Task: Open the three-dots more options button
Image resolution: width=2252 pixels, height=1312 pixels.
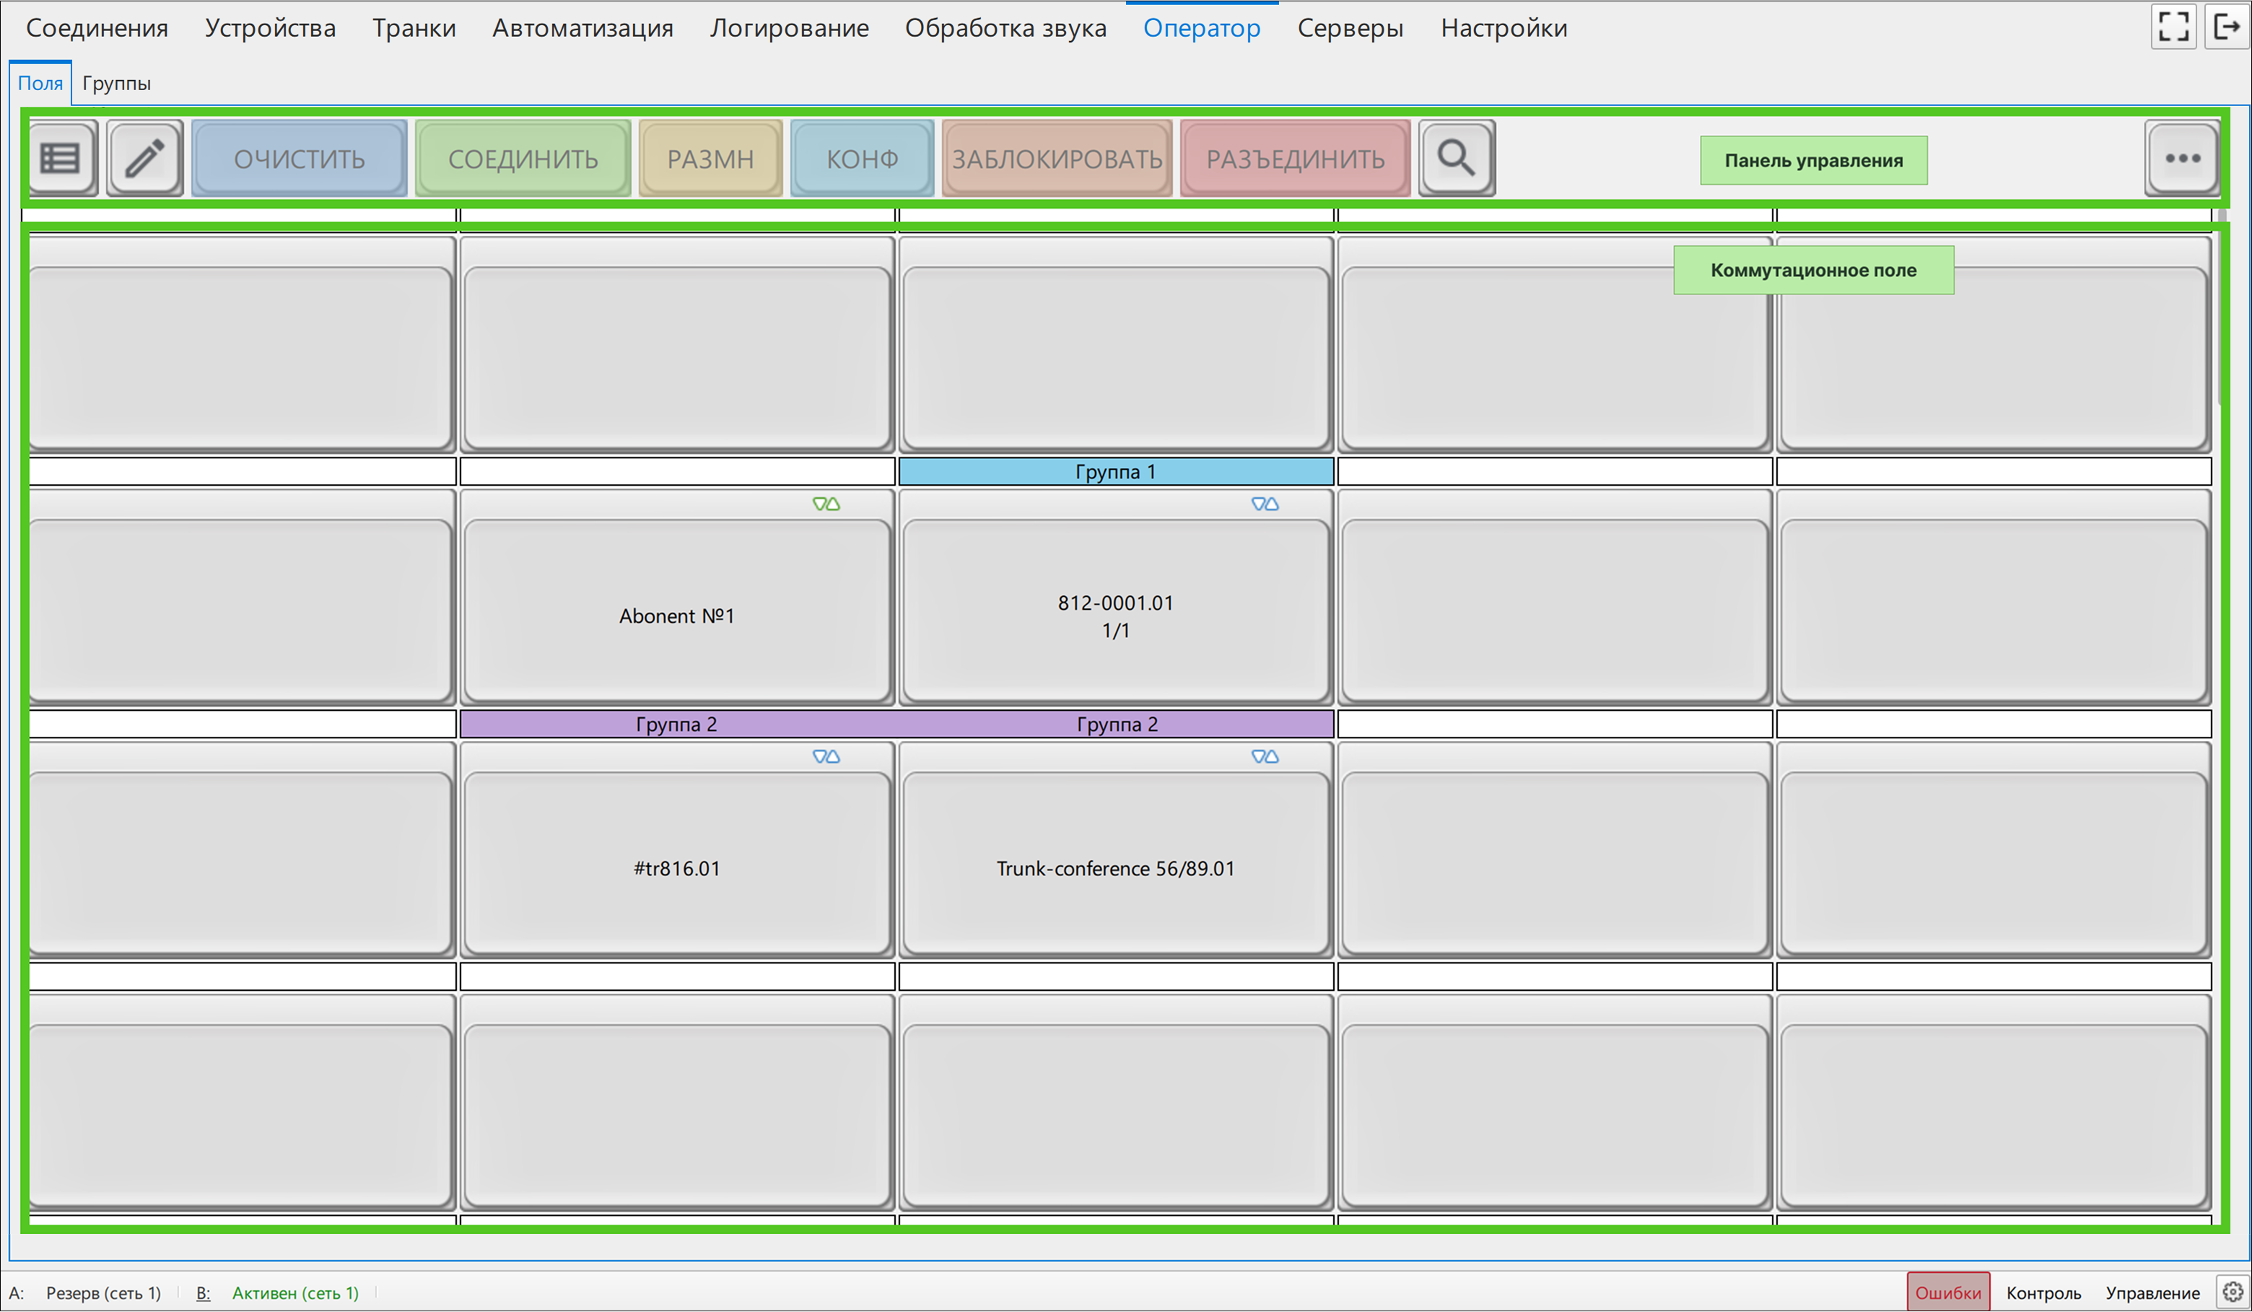Action: [2182, 158]
